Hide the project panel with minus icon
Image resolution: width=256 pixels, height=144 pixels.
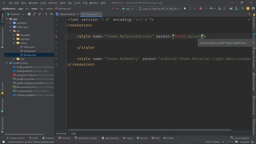click(52, 14)
